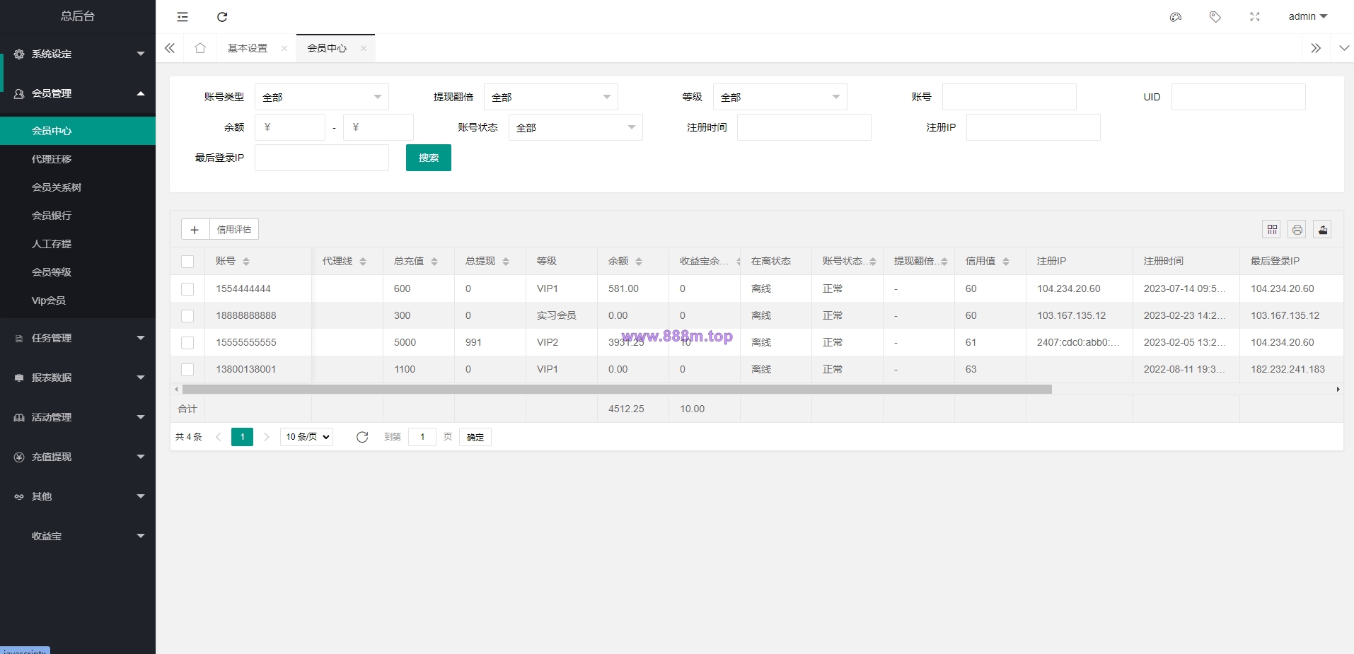Click the export table icon

(1323, 229)
